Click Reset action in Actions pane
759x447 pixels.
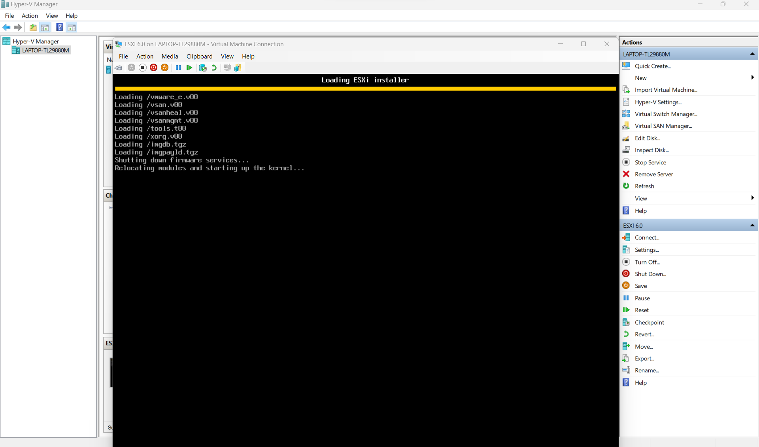click(x=642, y=310)
